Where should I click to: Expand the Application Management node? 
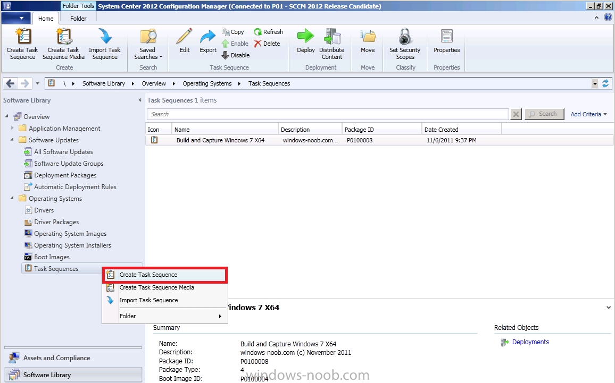(12, 127)
